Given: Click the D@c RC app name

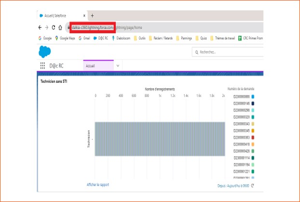Looking at the screenshot, I should click(x=56, y=66).
